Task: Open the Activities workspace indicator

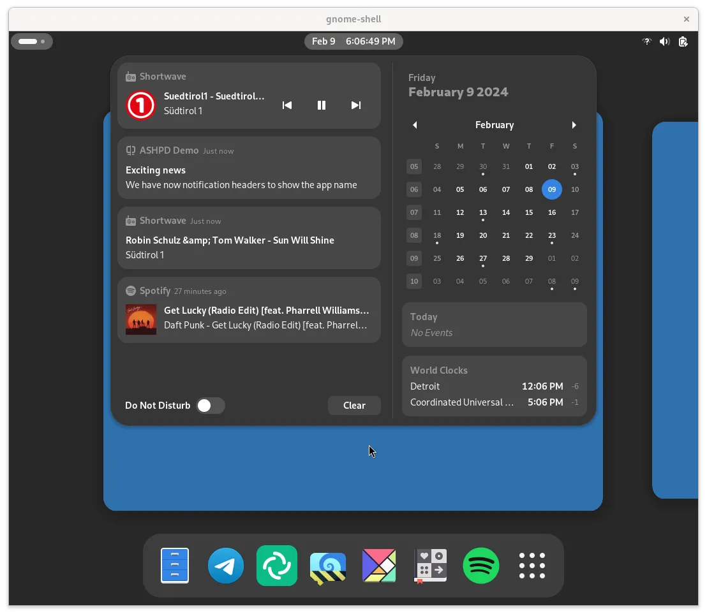Action: pyautogui.click(x=31, y=41)
